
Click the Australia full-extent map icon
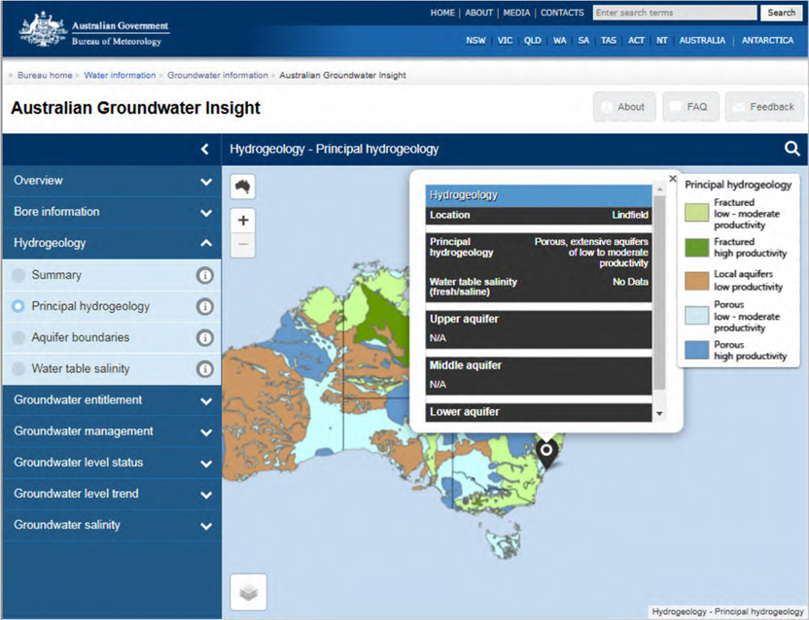coord(242,187)
